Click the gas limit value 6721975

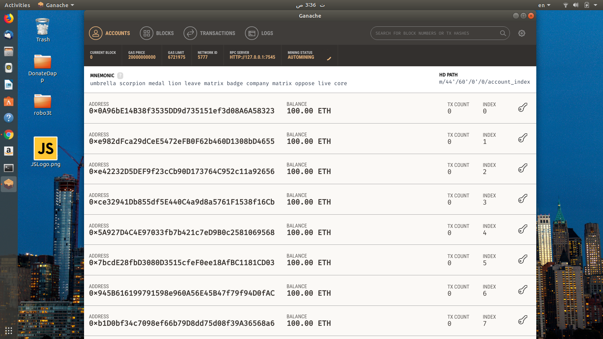[x=176, y=57]
